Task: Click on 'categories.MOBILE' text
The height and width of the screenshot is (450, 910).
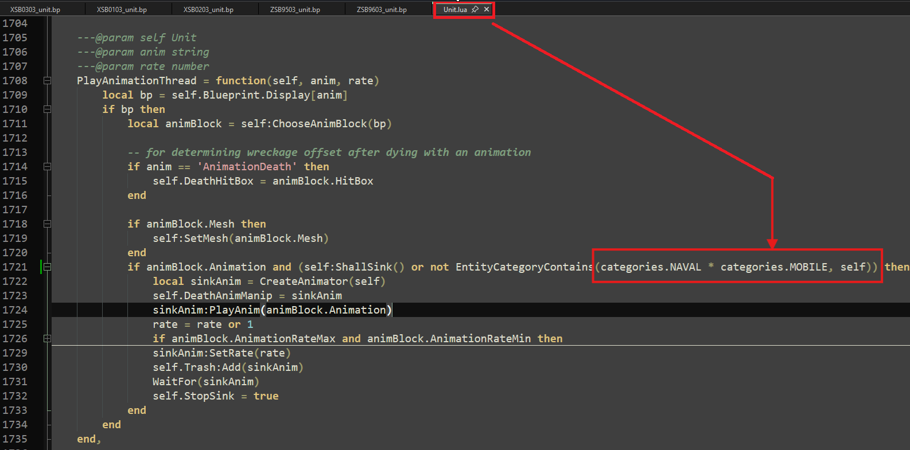Action: click(x=774, y=267)
